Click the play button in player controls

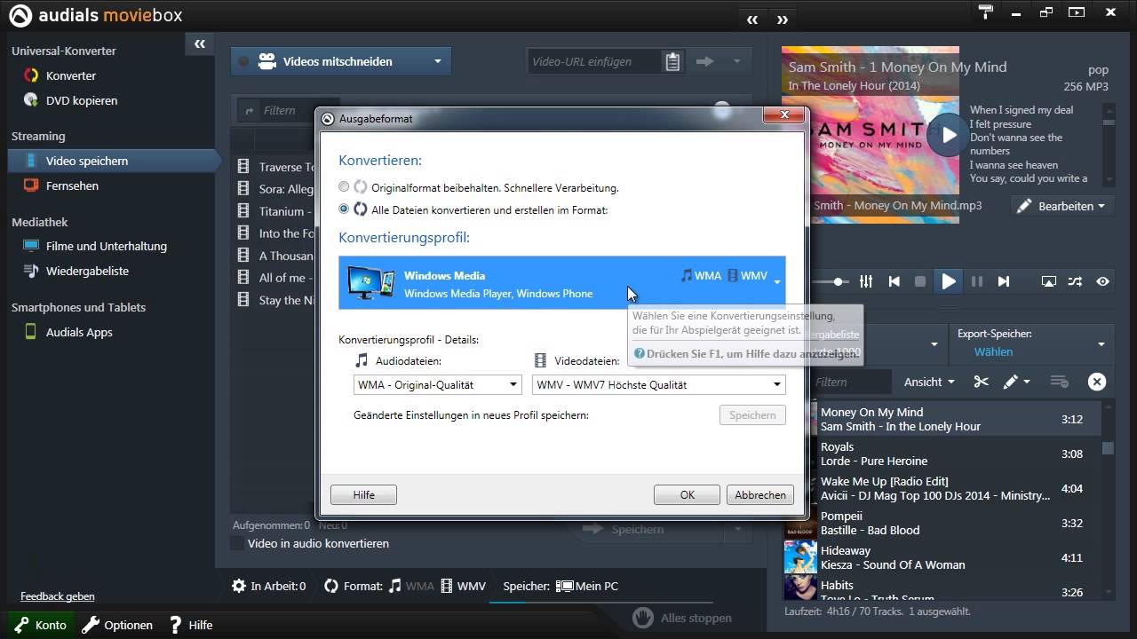coord(949,281)
